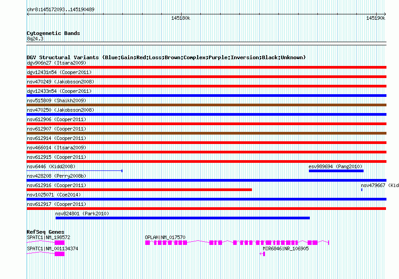Select the thin nsv6446 Kidd2008 variant line
The image size is (399, 279).
point(74,171)
